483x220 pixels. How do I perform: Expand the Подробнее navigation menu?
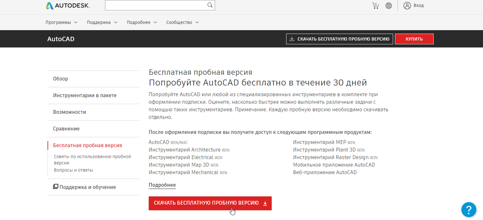(142, 22)
